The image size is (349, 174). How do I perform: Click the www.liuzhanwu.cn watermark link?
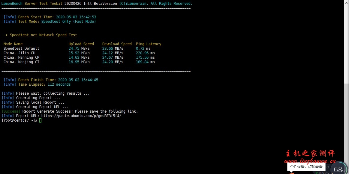(310, 161)
